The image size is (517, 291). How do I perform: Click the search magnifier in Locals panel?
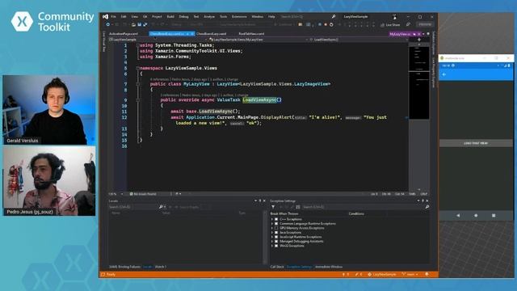tap(161, 207)
